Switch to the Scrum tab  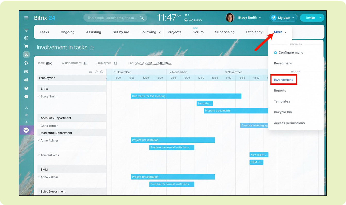tap(198, 32)
